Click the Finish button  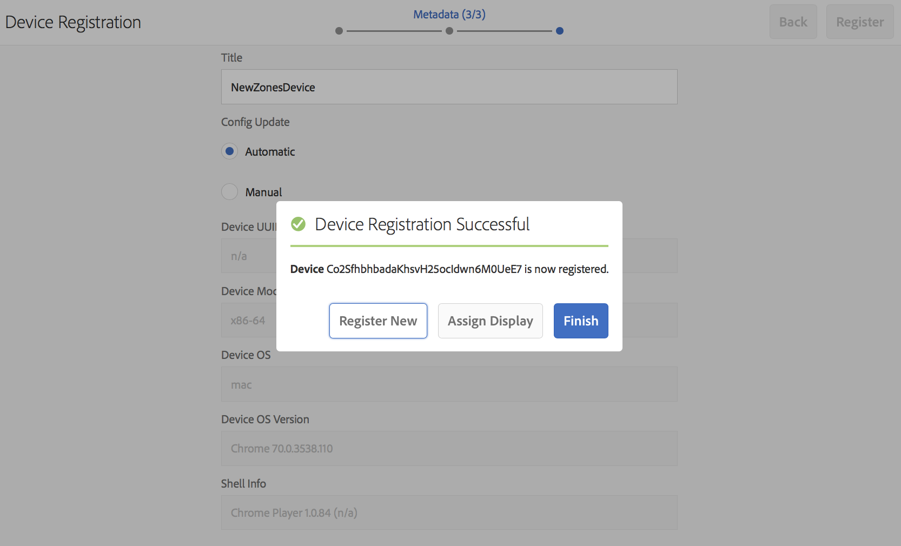[x=580, y=321]
